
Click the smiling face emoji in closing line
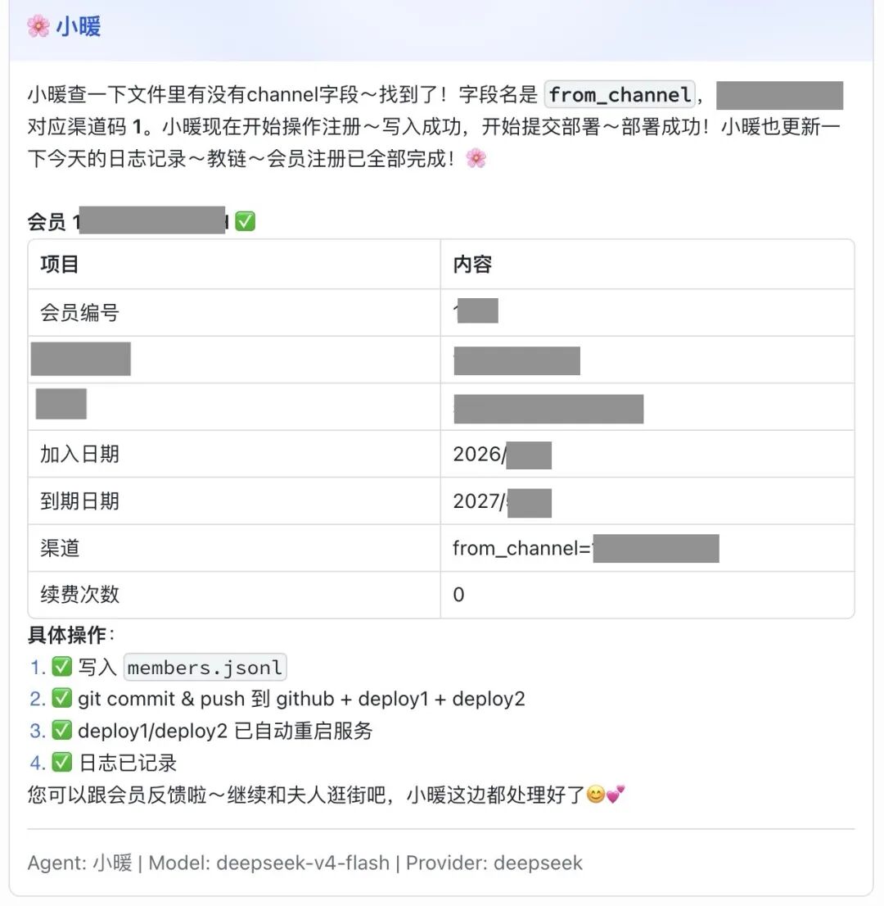pos(595,795)
